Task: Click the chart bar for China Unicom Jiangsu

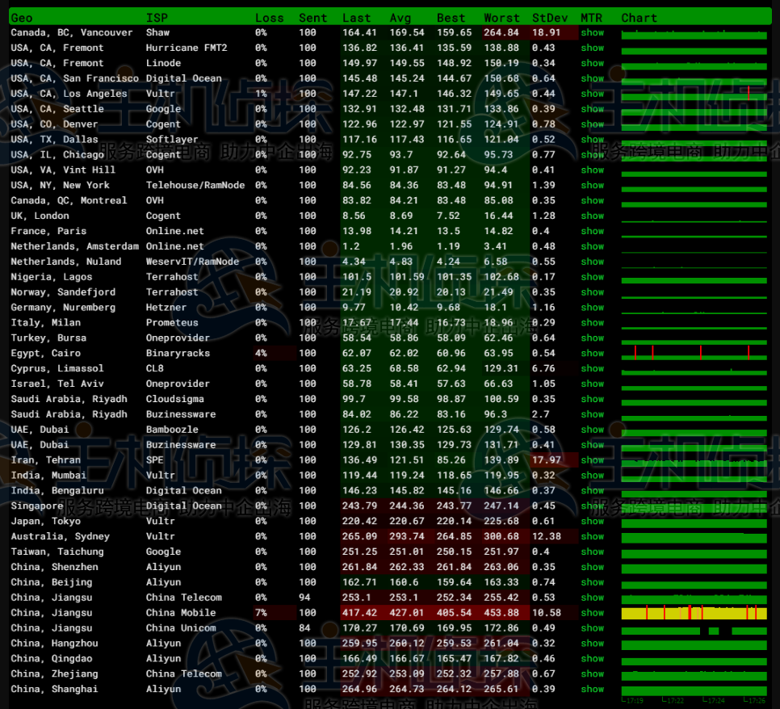Action: 694,629
